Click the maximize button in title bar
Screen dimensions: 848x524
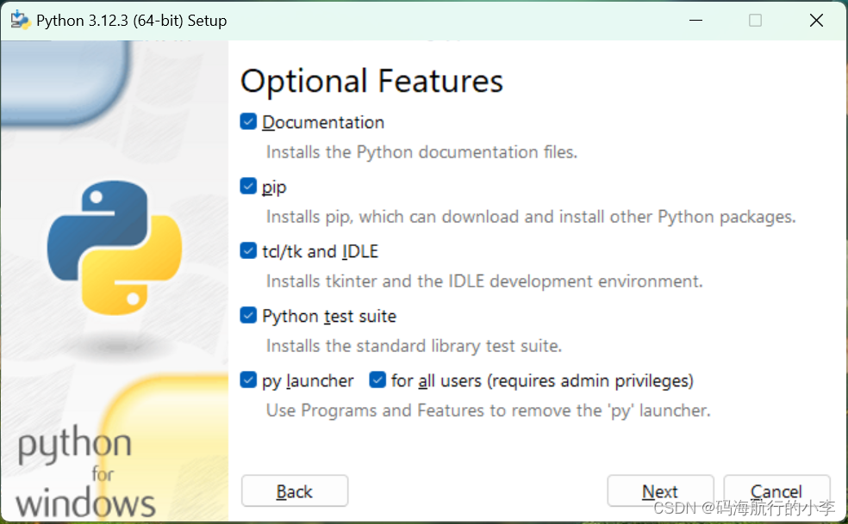click(756, 21)
